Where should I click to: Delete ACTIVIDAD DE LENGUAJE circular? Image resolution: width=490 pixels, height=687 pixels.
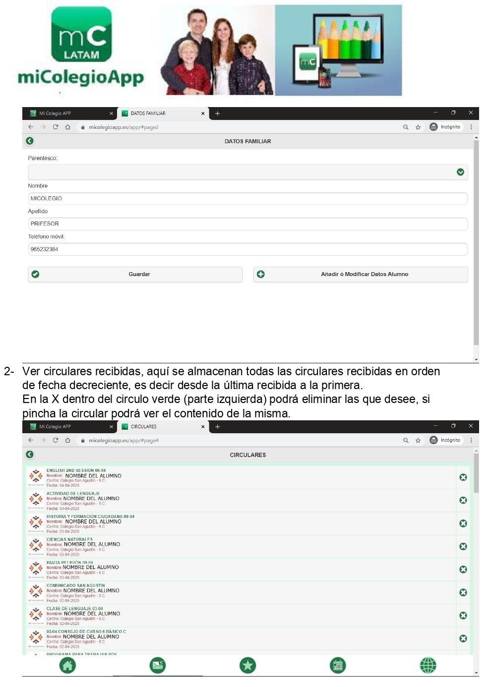click(x=463, y=500)
